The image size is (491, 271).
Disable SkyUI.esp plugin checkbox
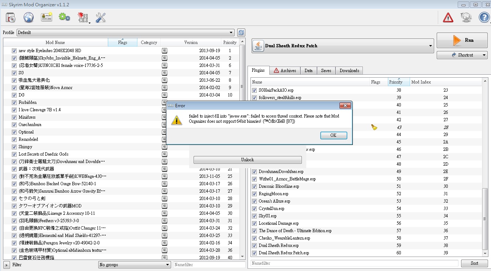click(x=254, y=216)
